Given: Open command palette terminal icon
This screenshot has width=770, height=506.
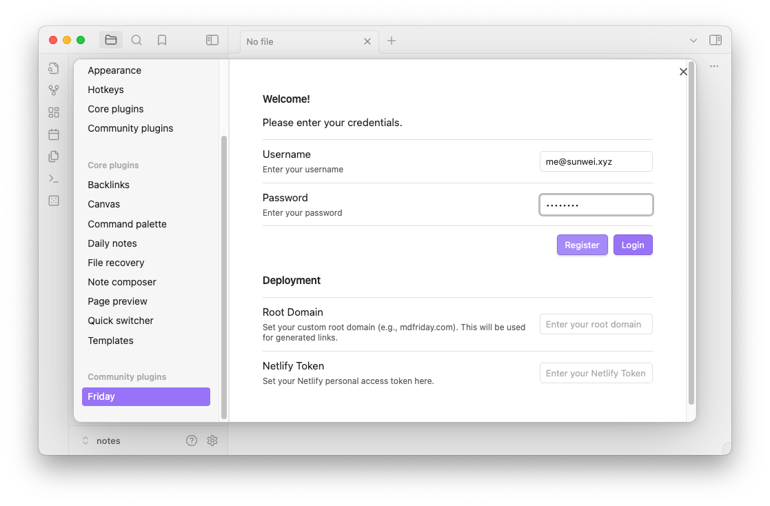Looking at the screenshot, I should click(54, 179).
